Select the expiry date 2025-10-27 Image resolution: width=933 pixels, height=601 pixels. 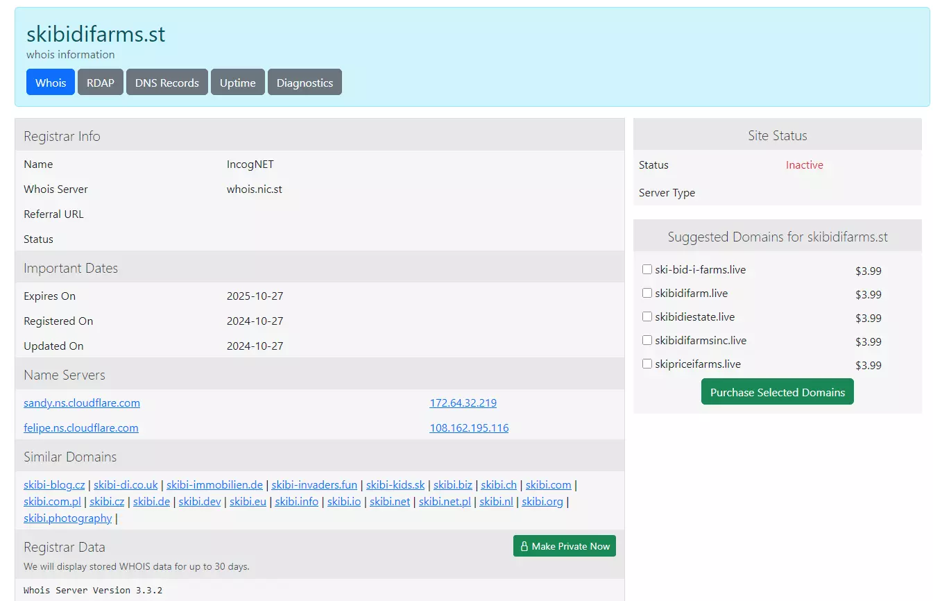(255, 296)
